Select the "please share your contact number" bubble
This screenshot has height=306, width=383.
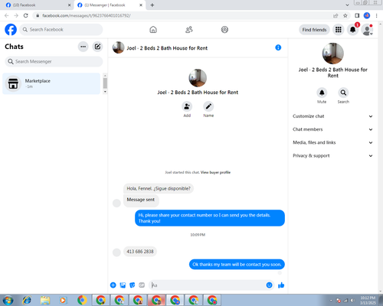(210, 218)
